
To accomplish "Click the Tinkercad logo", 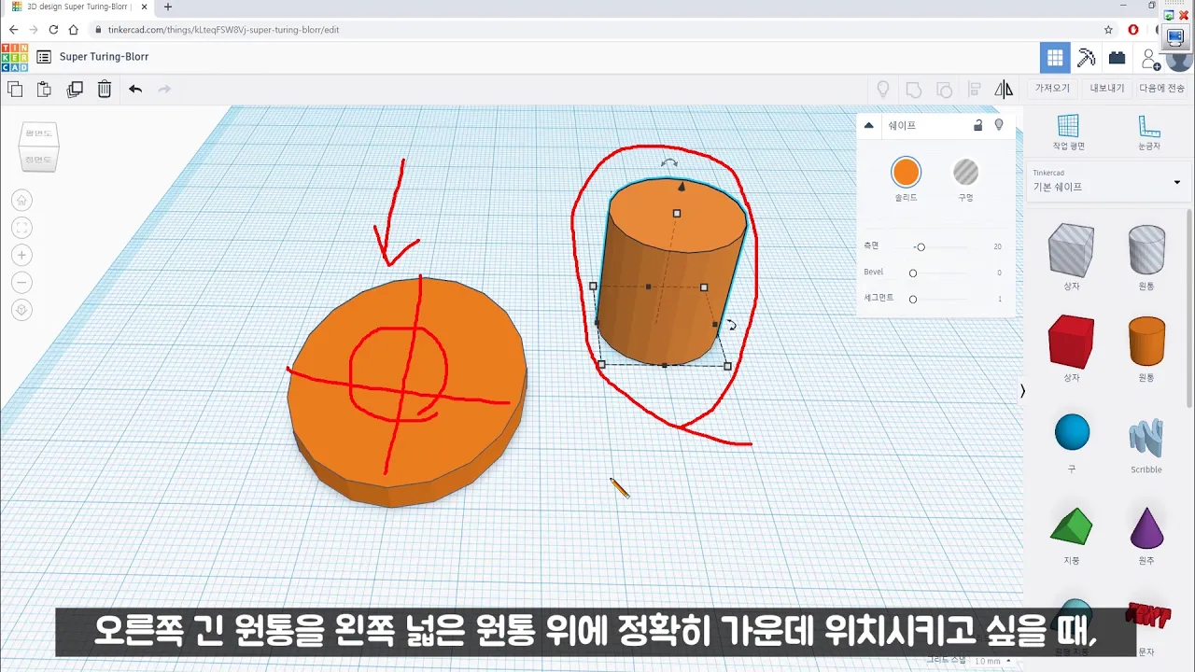I will coord(15,57).
